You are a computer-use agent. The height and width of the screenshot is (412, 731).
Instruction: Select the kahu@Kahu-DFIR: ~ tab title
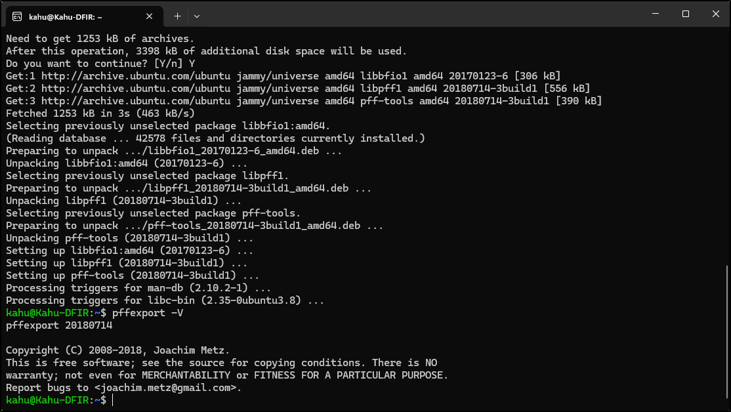[x=65, y=17]
